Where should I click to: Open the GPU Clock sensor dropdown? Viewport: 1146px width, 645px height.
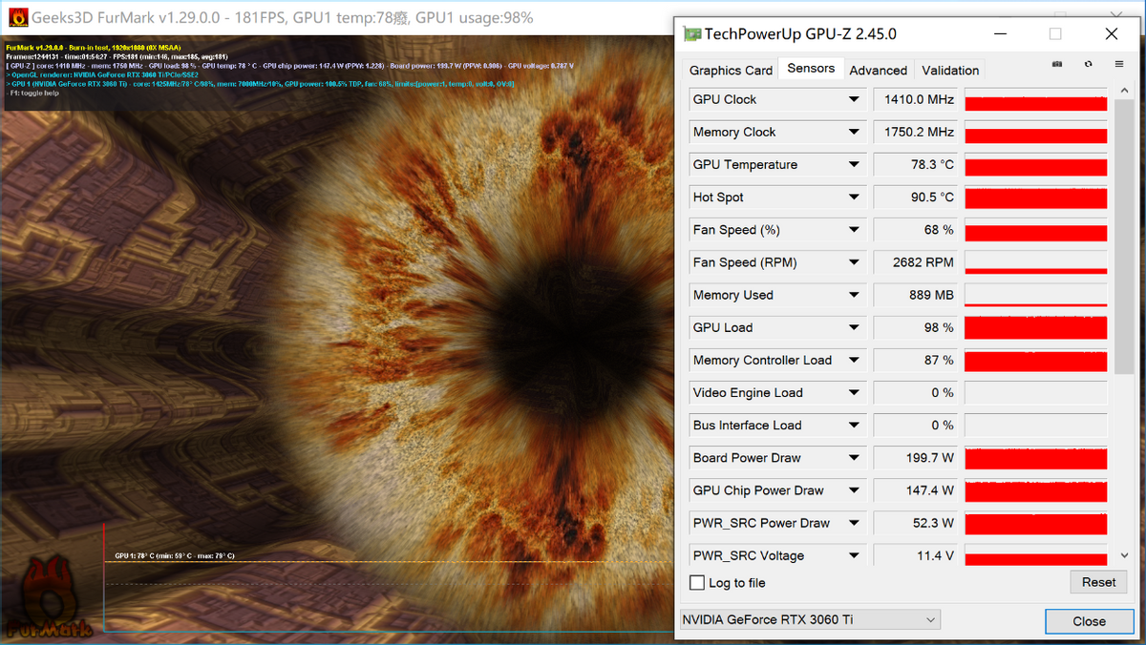click(854, 99)
